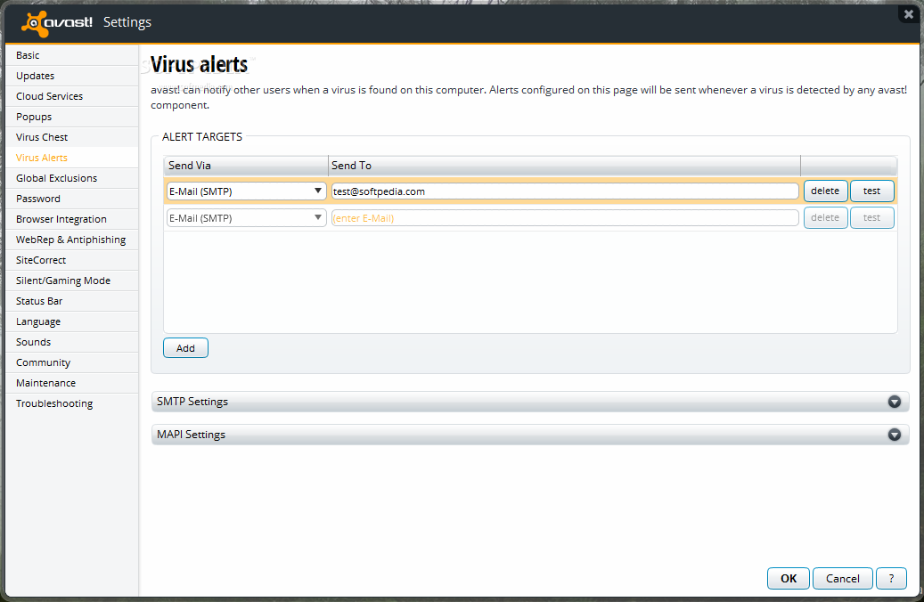Go to the Password section
The height and width of the screenshot is (602, 924).
pyautogui.click(x=72, y=199)
